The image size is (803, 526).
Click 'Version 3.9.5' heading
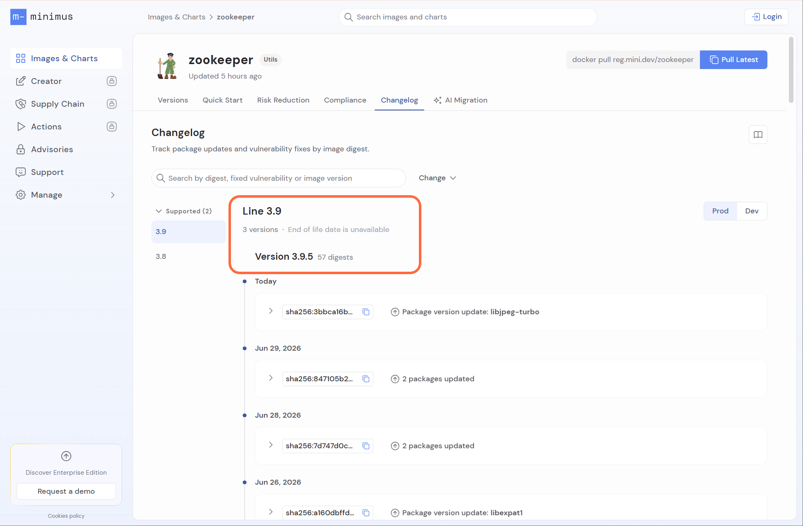coord(284,256)
